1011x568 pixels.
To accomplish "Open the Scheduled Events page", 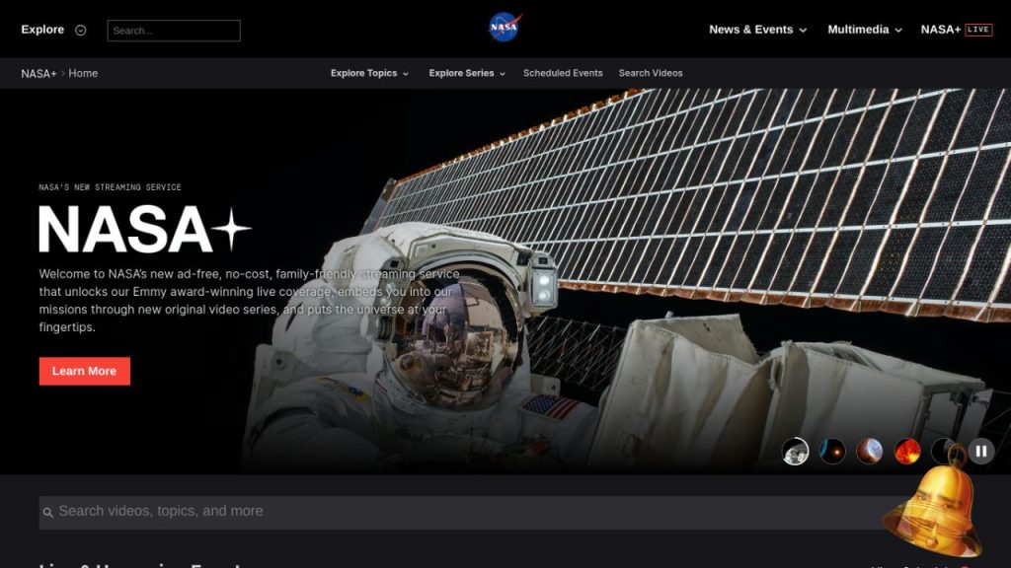I will point(563,73).
